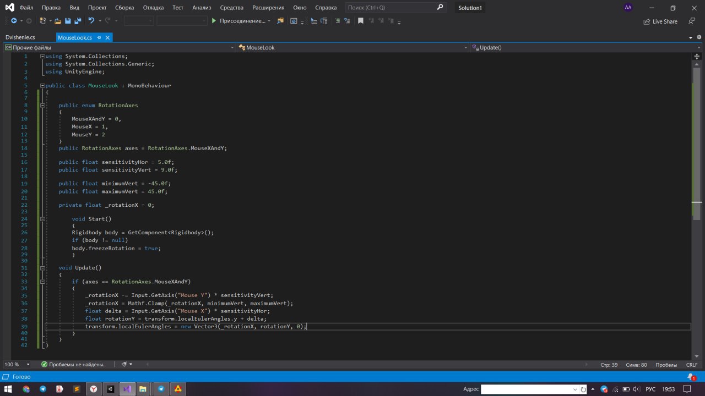Open the tab list dropdown arrow
The image size is (705, 396).
click(x=691, y=37)
